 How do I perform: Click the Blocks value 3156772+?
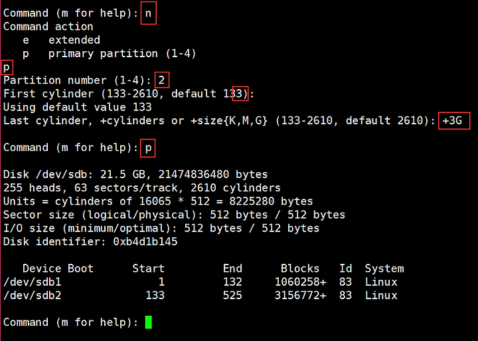click(300, 295)
